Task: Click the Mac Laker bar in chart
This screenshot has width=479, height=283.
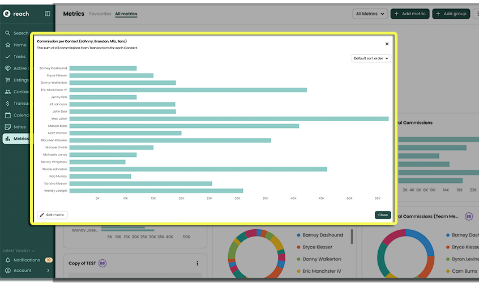Action: [229, 119]
